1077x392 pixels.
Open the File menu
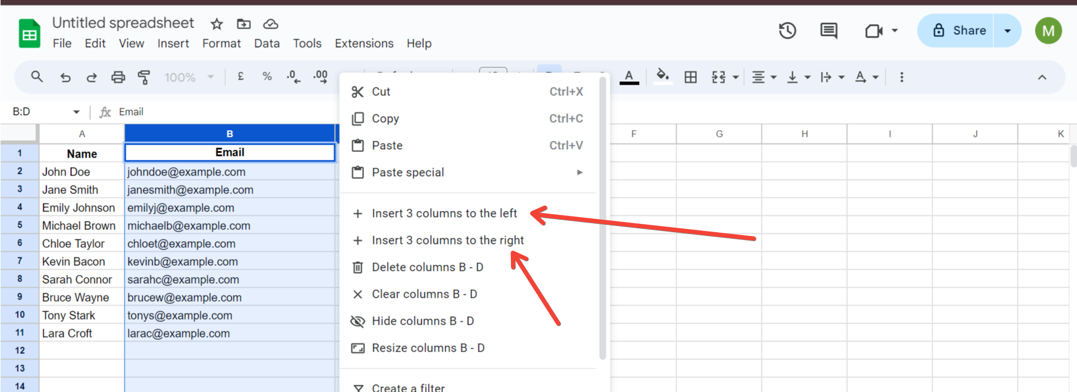click(x=62, y=43)
